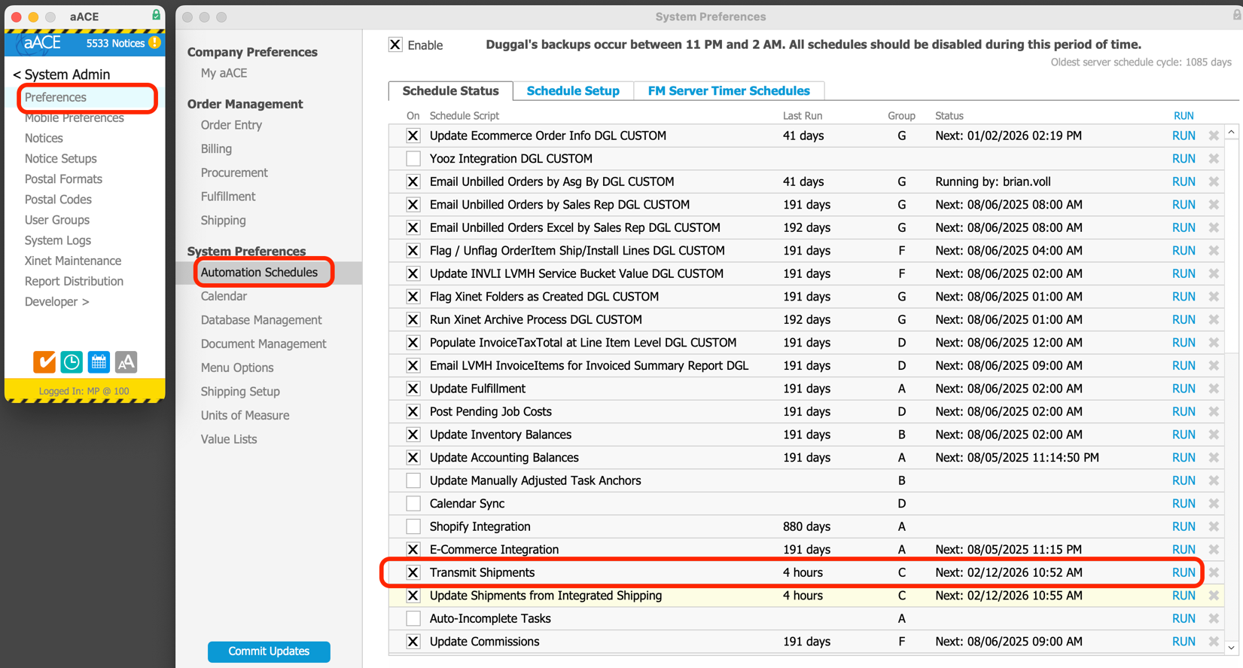Toggle the Enable checkbox
Viewport: 1243px width, 668px height.
tap(395, 44)
